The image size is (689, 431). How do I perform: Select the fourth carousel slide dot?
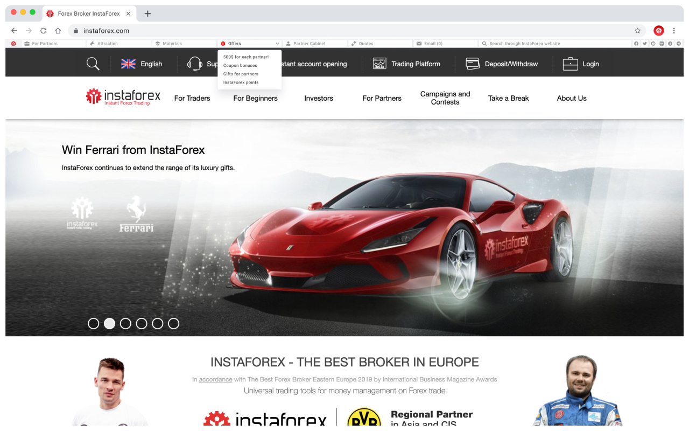(x=142, y=323)
